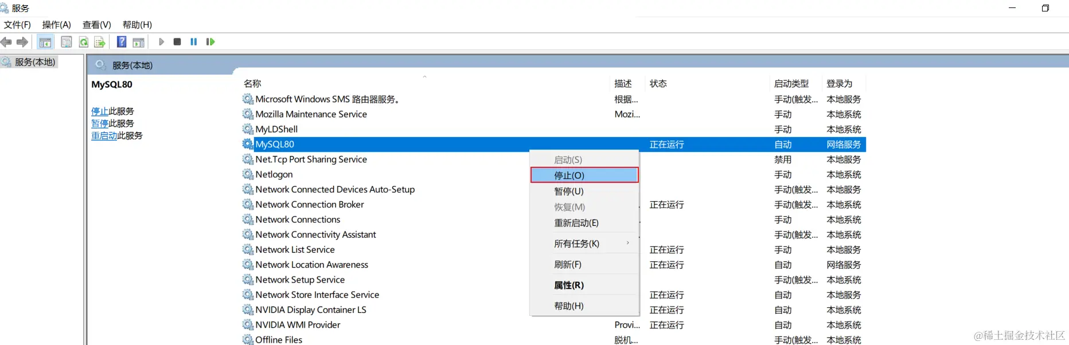Choose 帮助(H) in the context menu
This screenshot has height=345, width=1069.
coord(584,306)
